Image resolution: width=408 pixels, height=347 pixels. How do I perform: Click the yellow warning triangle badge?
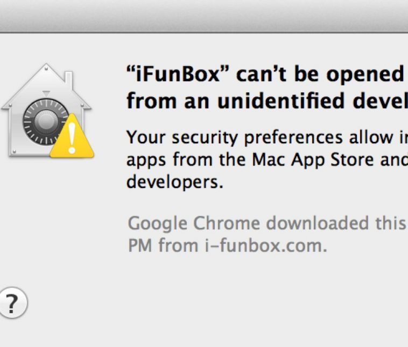(72, 139)
